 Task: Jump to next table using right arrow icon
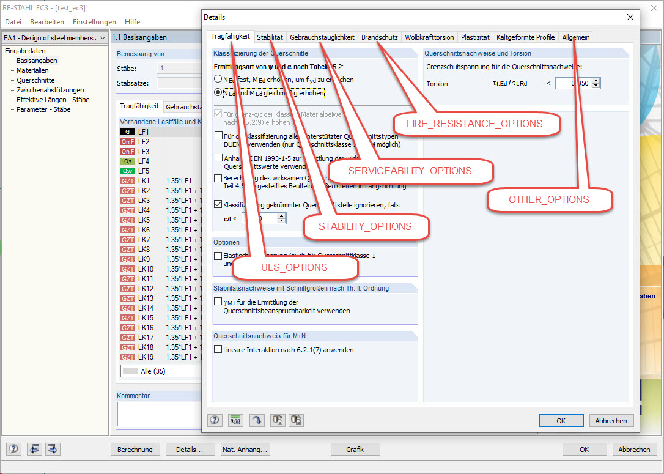[52, 449]
